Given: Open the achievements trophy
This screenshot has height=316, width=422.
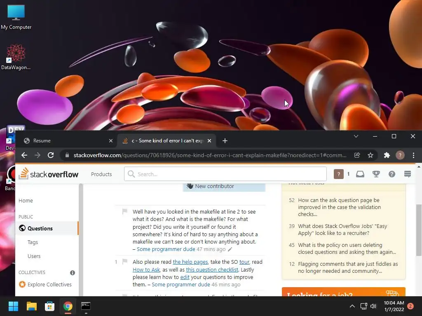Looking at the screenshot, I should (376, 174).
